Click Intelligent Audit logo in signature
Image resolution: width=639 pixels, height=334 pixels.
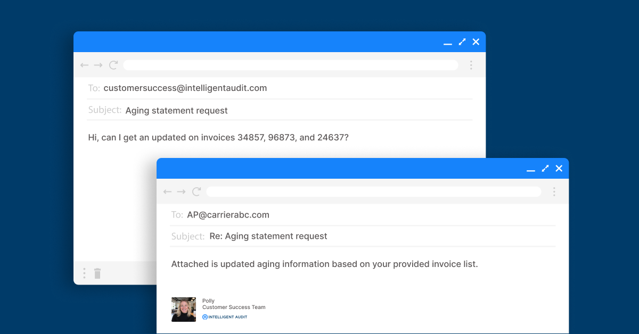coord(225,317)
